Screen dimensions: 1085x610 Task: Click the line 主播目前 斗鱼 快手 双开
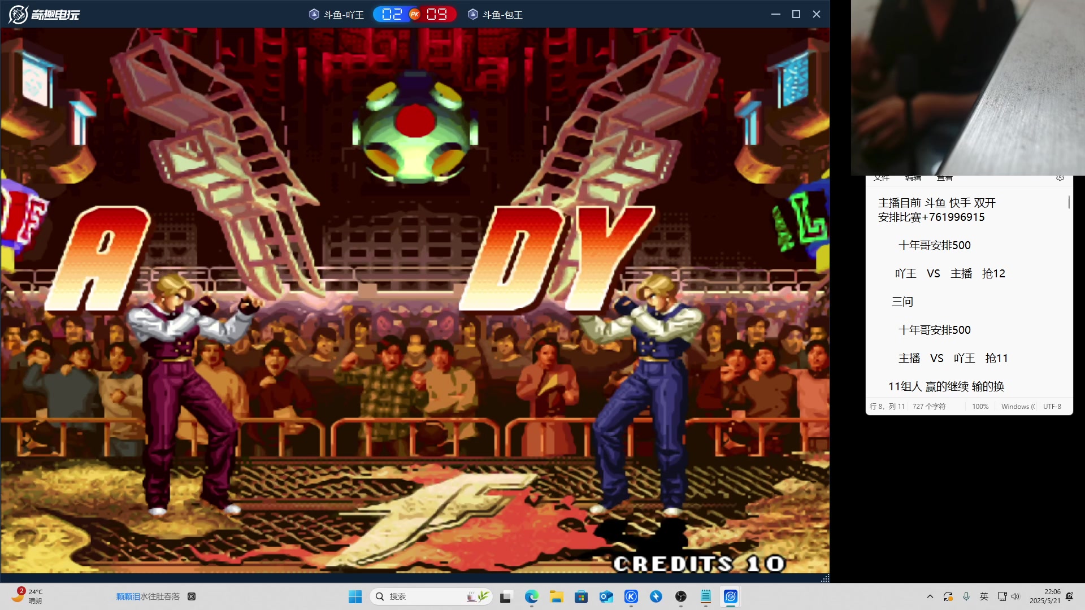(936, 203)
